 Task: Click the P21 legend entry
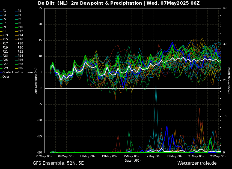coord(4,52)
